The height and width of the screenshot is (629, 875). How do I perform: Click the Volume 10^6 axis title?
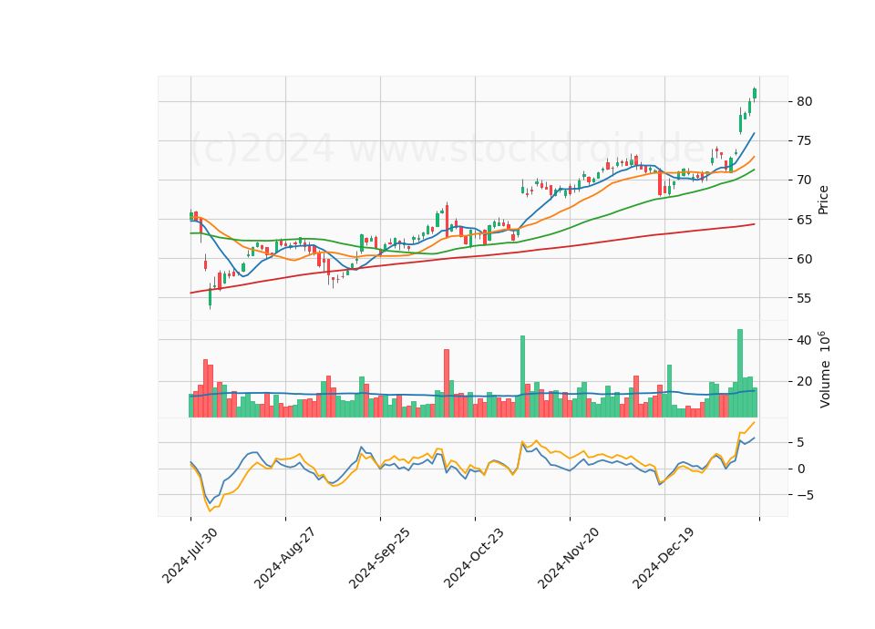point(824,369)
